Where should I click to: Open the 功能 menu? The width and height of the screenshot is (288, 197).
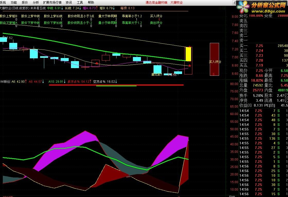(14, 2)
